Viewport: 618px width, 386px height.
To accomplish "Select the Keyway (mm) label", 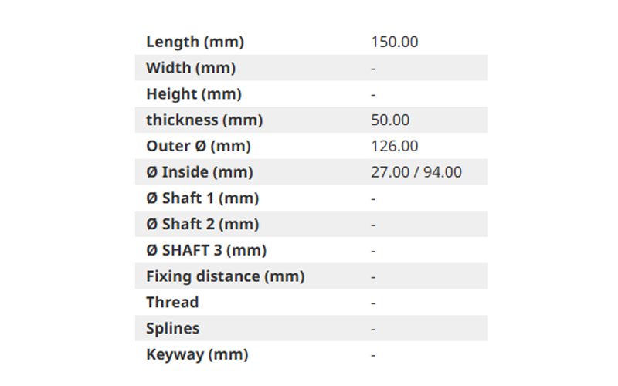I will coord(197,354).
